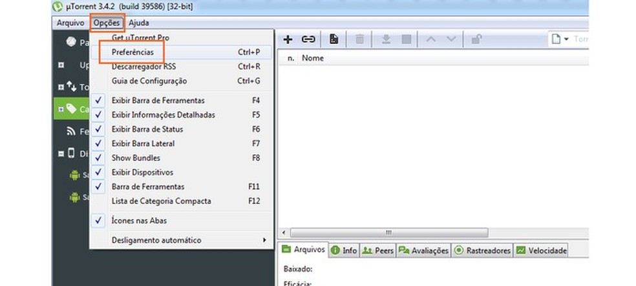Open Desligamento automático submenu

pyautogui.click(x=182, y=240)
